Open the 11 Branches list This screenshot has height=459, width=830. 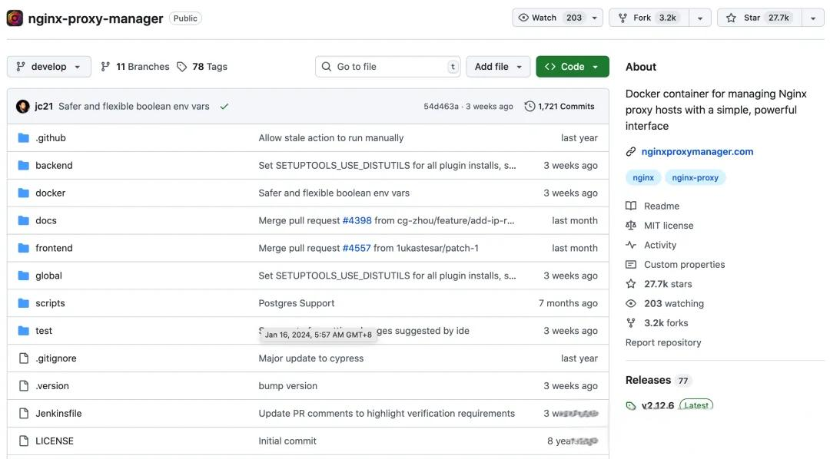pos(135,67)
